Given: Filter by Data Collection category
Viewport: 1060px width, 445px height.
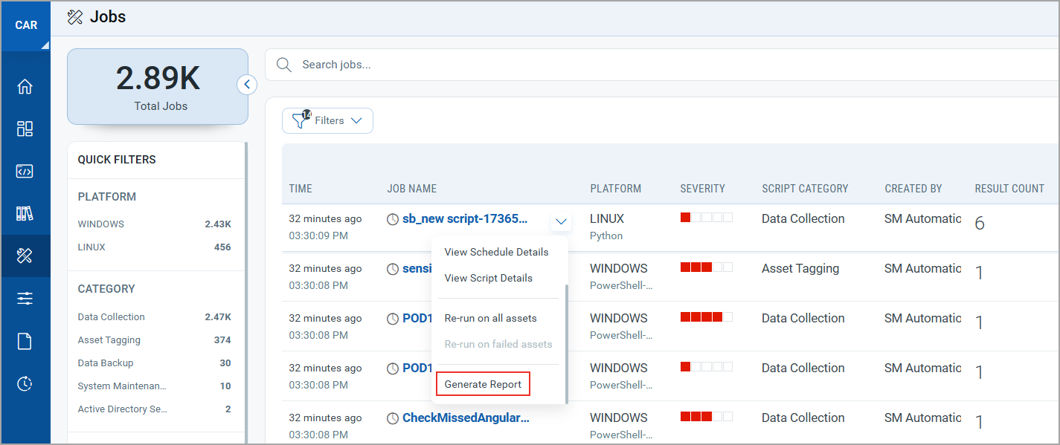Looking at the screenshot, I should click(155, 316).
